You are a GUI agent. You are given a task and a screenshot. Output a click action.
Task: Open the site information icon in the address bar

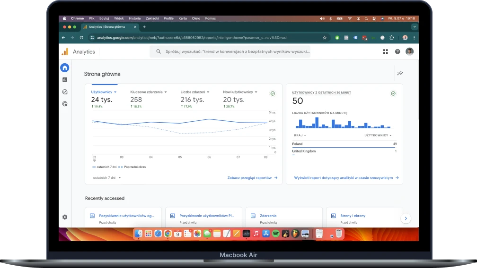92,38
